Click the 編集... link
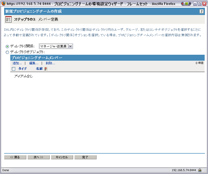 tap(34, 63)
